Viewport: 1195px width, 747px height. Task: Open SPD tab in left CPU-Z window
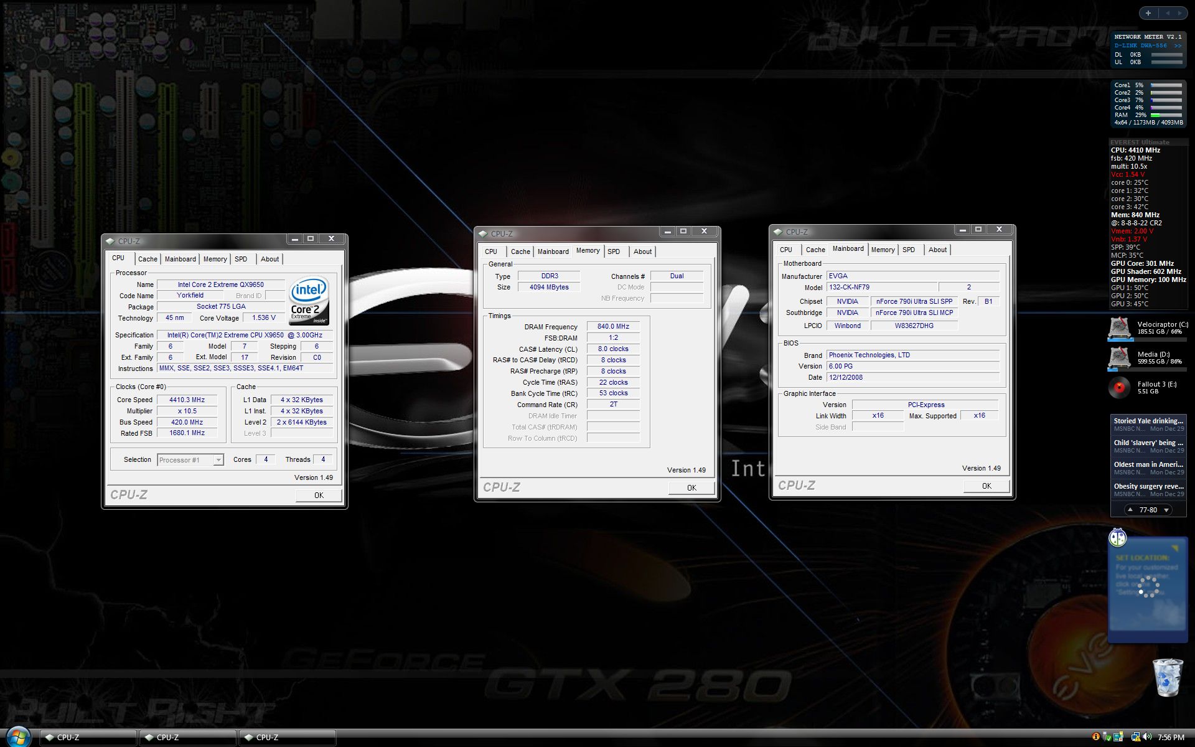[x=241, y=259]
